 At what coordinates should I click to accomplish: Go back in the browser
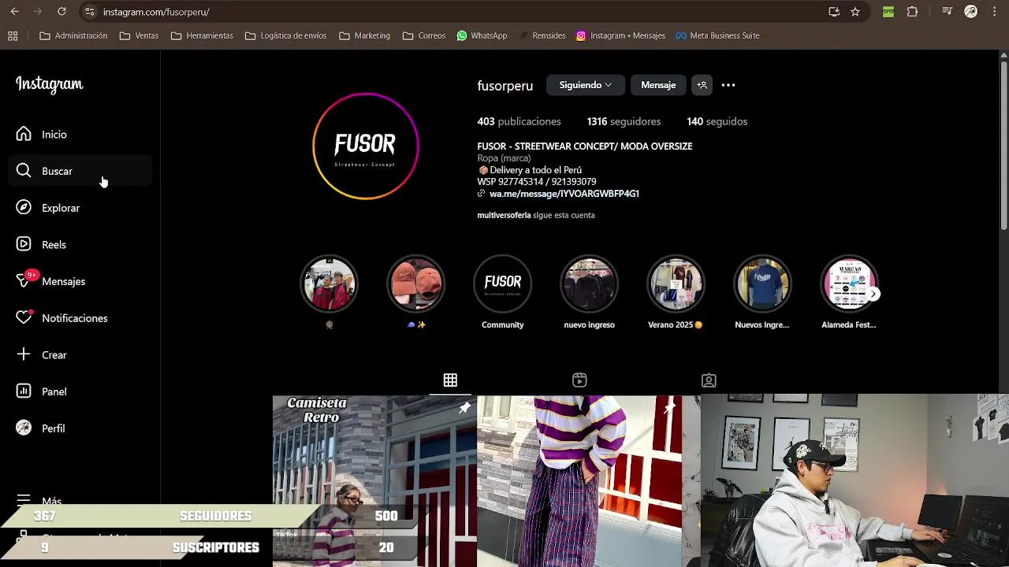coord(14,12)
